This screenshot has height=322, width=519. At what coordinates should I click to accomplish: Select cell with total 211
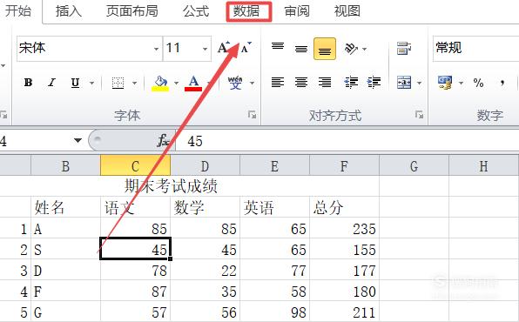point(344,312)
